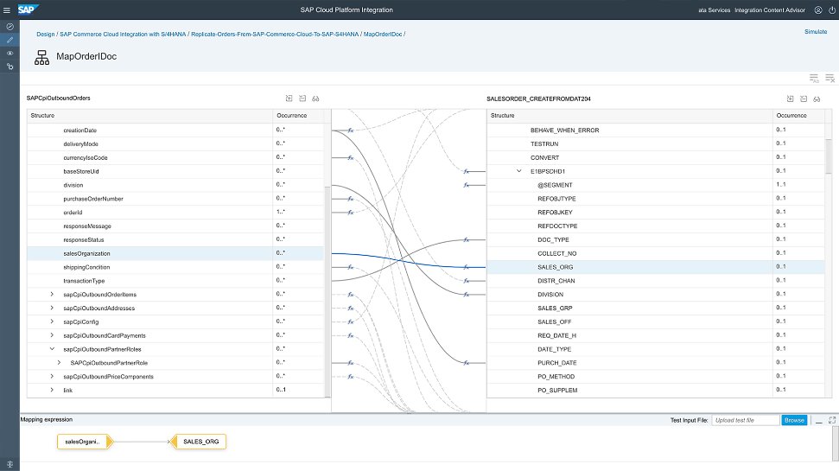The width and height of the screenshot is (839, 471).
Task: Select the baseStoreUid row
Action: [175, 171]
